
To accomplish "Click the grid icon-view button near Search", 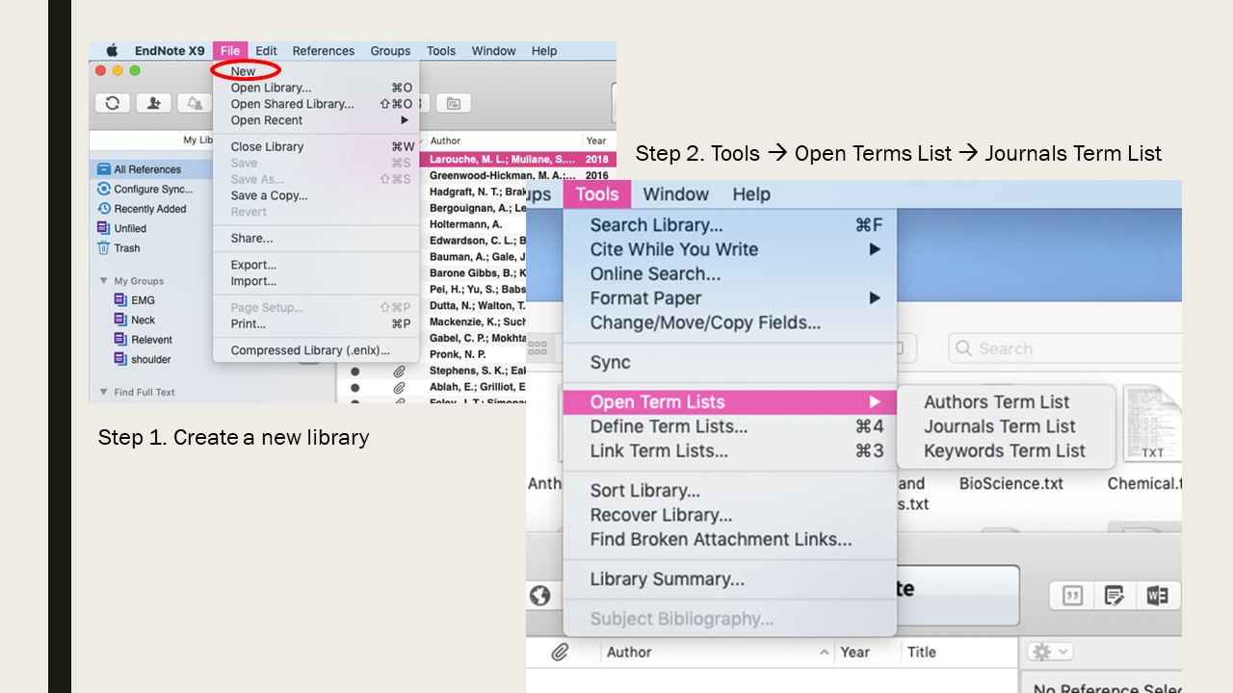I will click(538, 348).
